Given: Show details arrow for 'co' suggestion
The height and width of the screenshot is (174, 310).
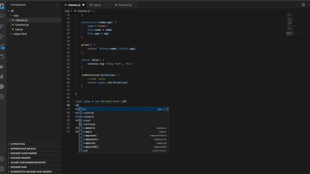Looking at the screenshot, I should [165, 109].
